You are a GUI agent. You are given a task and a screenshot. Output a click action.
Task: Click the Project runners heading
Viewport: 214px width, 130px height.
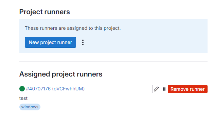44,12
